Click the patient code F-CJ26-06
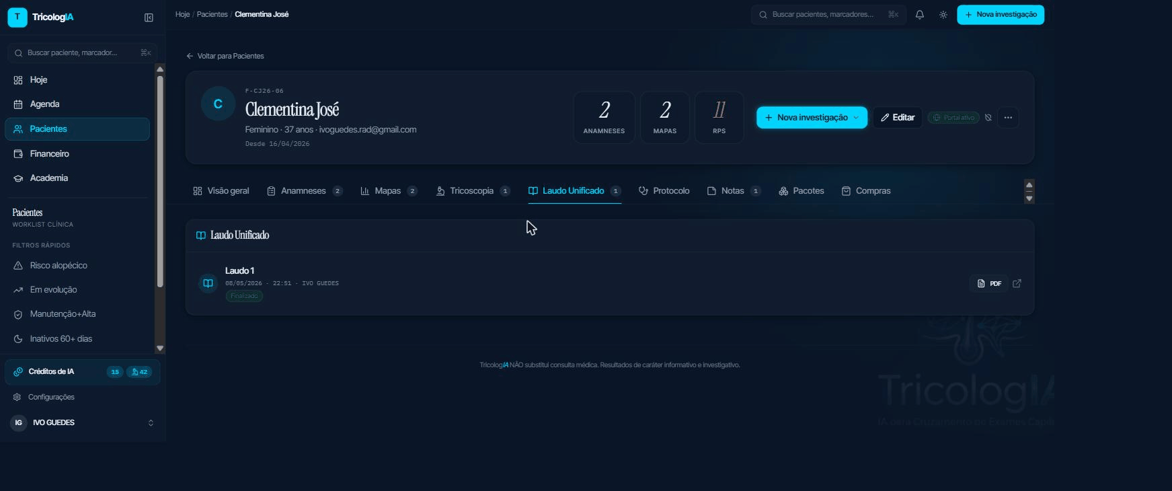This screenshot has height=491, width=1172. tap(264, 91)
